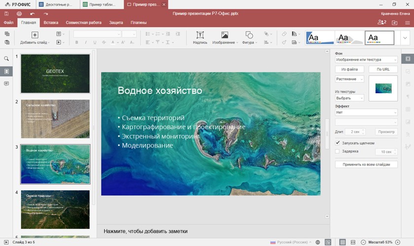Open the comments icon in left sidebar
The width and height of the screenshot is (414, 246).
coord(6,84)
